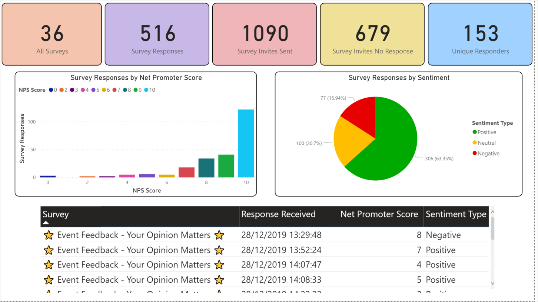Select the dark blue bar for score 0
Image resolution: width=538 pixels, height=302 pixels.
click(48, 176)
